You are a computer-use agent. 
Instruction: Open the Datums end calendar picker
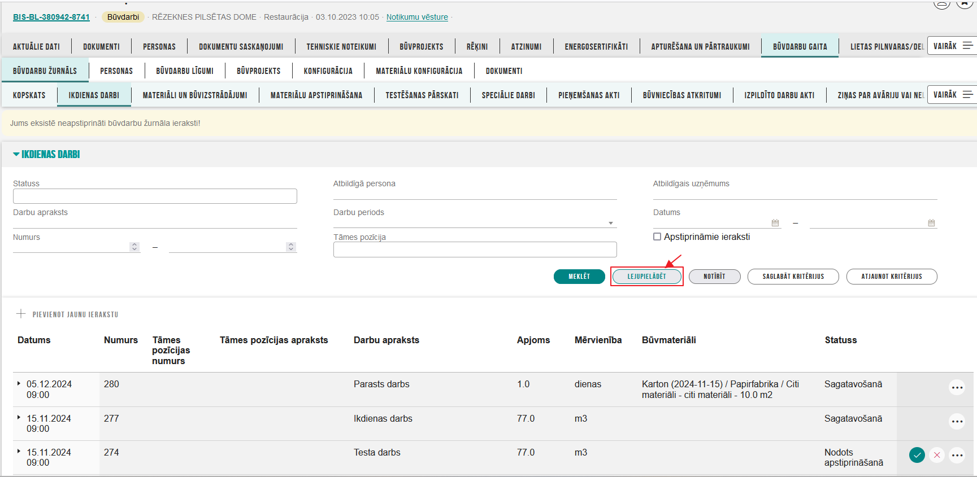click(x=931, y=223)
